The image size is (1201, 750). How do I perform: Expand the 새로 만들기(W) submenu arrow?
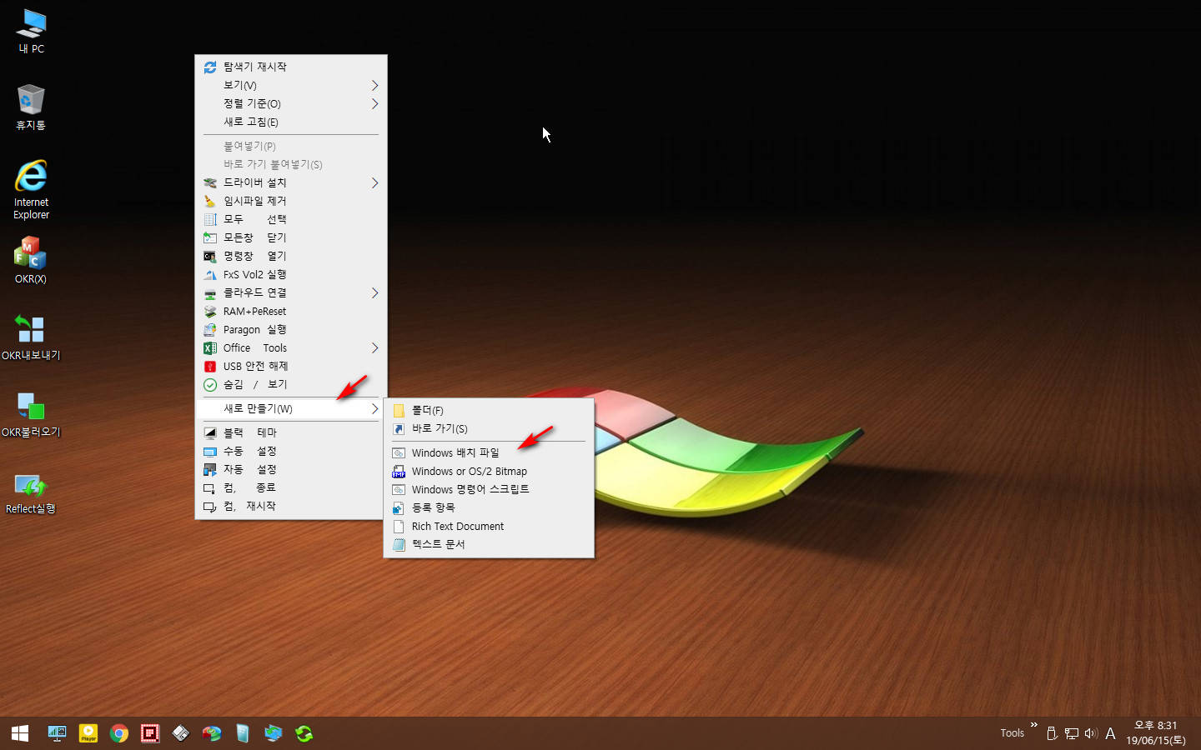pyautogui.click(x=374, y=408)
